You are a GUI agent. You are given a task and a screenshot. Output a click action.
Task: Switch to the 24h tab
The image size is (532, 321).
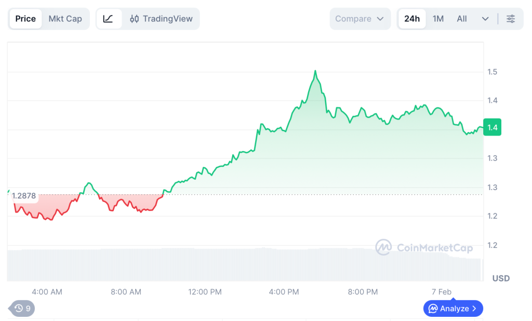(411, 18)
